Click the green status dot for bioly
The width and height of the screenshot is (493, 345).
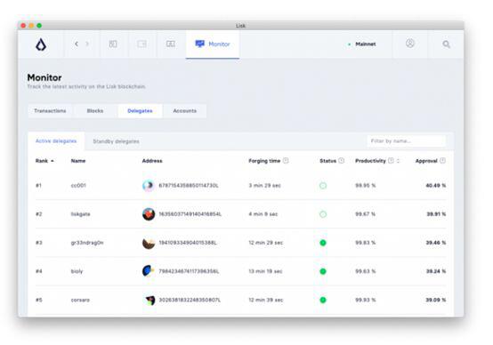point(323,271)
